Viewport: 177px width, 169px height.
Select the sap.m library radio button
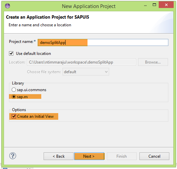14,96
